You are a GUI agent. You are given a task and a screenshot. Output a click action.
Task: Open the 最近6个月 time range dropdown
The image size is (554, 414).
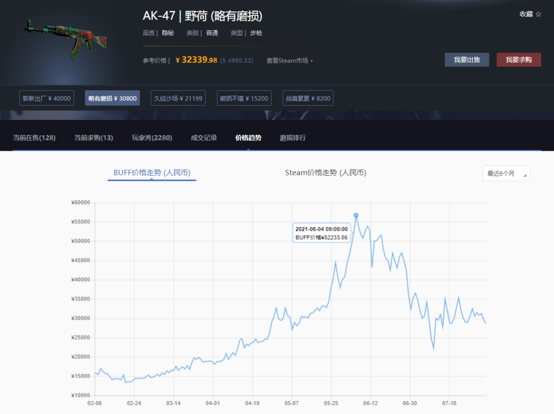(506, 173)
